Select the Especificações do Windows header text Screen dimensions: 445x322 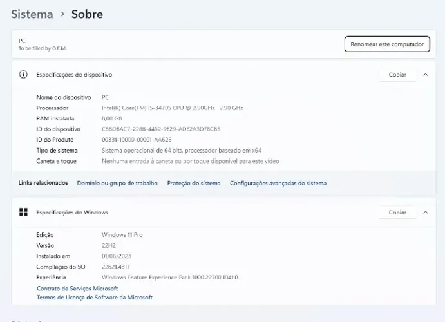[72, 213]
